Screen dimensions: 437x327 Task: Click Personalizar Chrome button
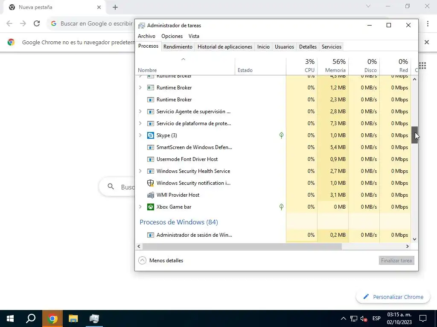[x=393, y=297]
